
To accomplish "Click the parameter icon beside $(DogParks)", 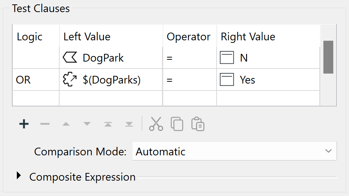I will click(x=70, y=79).
